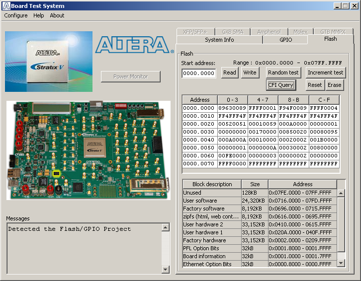Click the Stratix V chip image
The height and width of the screenshot is (281, 361).
49,62
